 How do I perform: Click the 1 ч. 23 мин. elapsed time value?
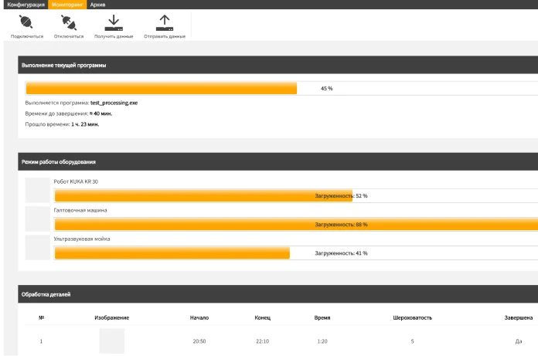[85, 124]
